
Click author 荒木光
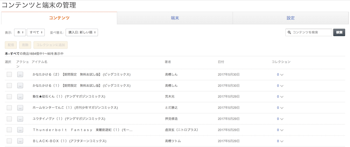point(169,96)
